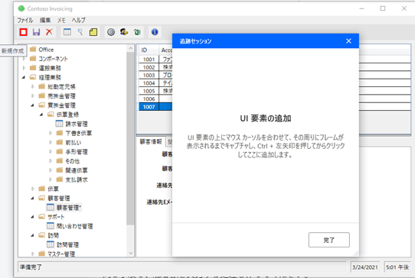This screenshot has height=278, width=415.
Task: Click the user with key icon
Action: [x=124, y=32]
